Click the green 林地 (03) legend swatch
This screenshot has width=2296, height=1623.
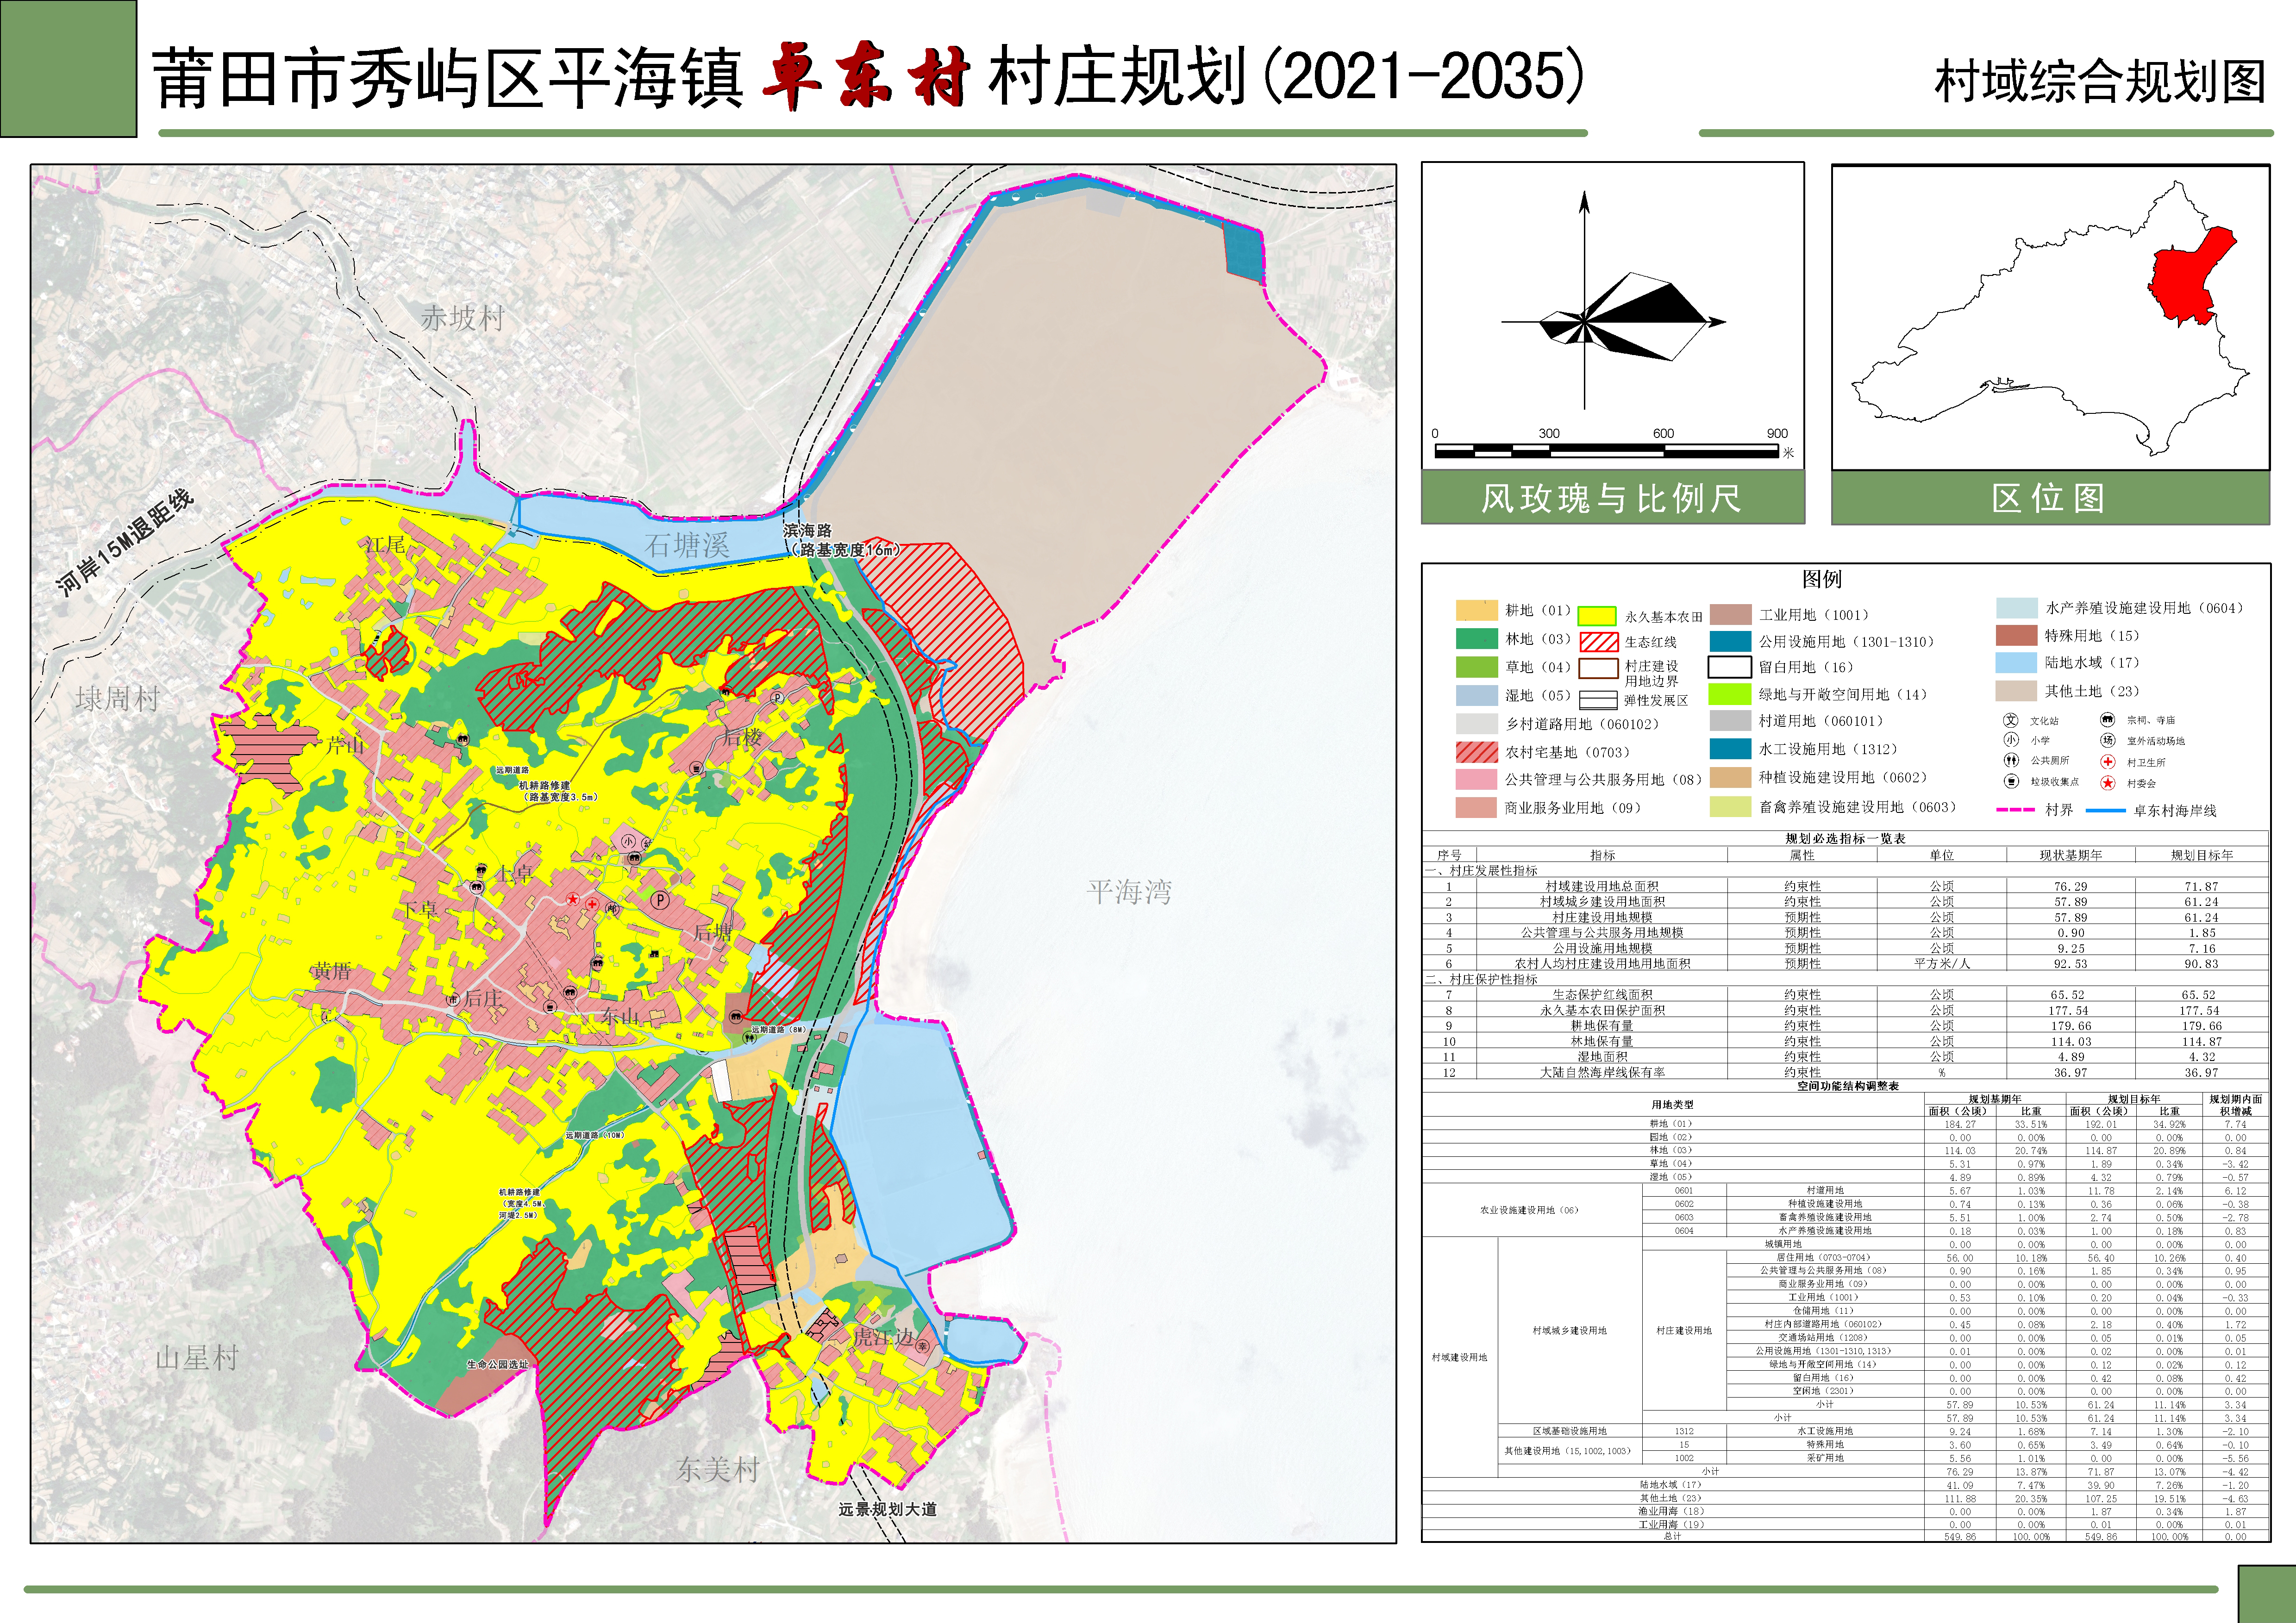point(1476,639)
